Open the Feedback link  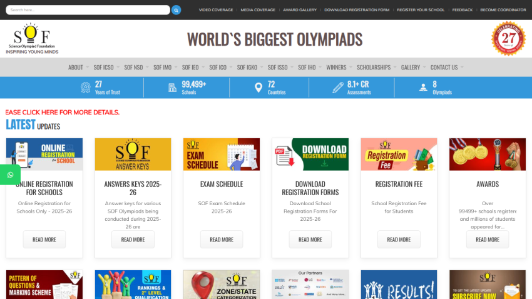pyautogui.click(x=462, y=10)
